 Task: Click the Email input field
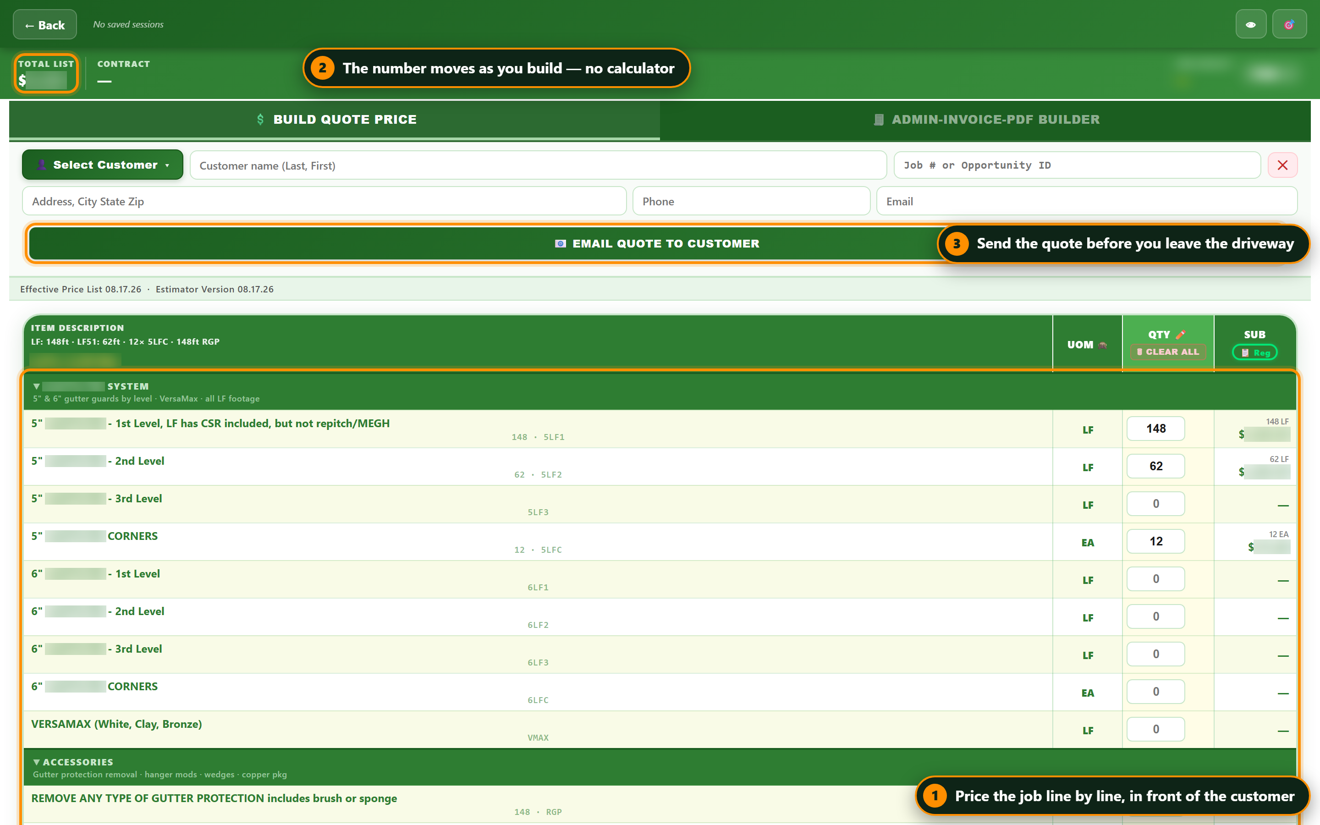tap(1087, 201)
